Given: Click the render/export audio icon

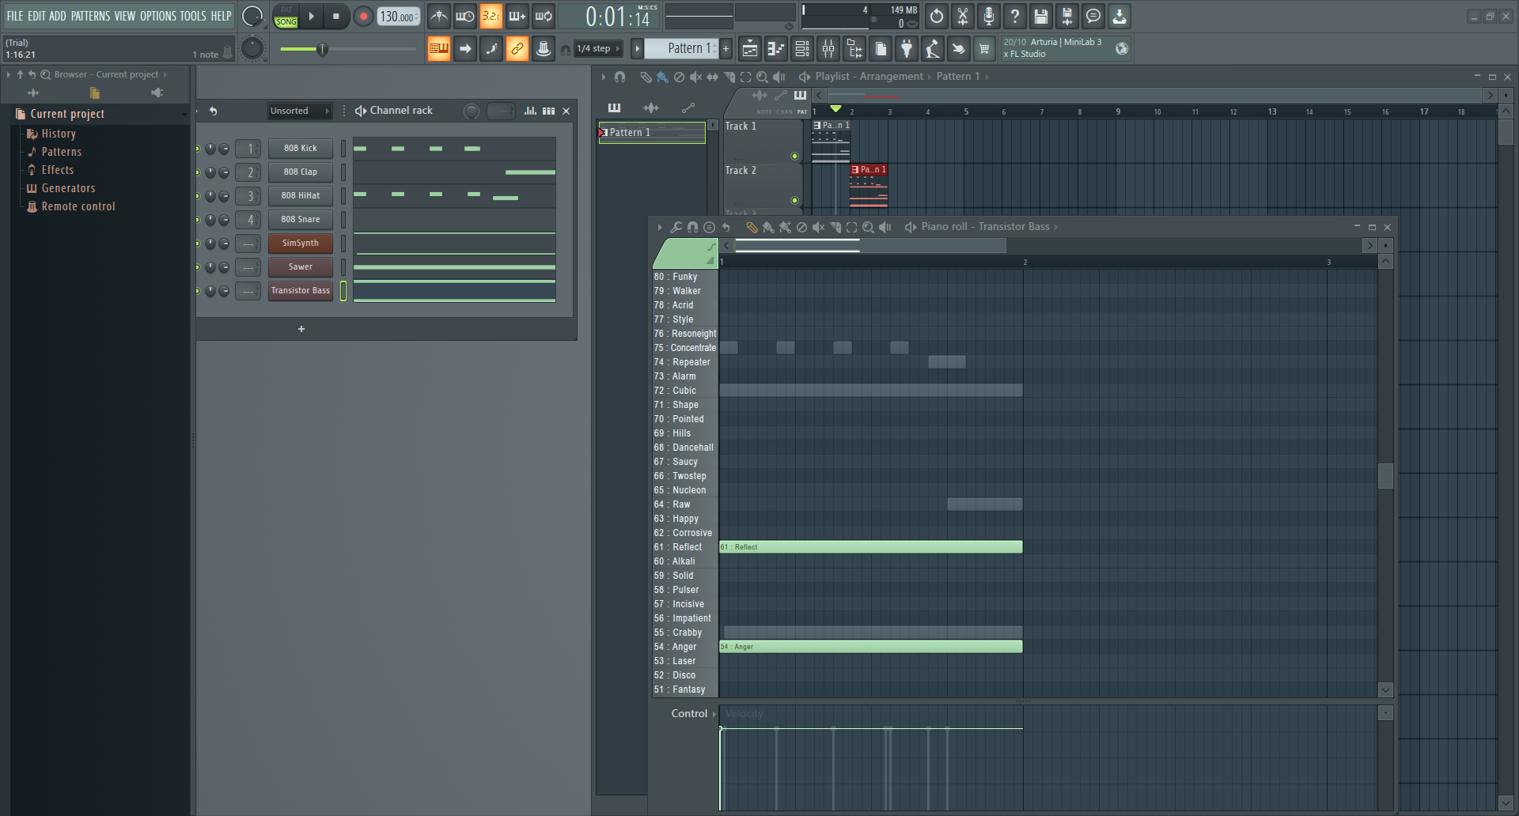Looking at the screenshot, I should tap(1067, 16).
